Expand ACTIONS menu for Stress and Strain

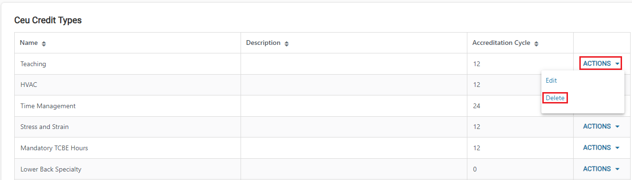coord(601,127)
